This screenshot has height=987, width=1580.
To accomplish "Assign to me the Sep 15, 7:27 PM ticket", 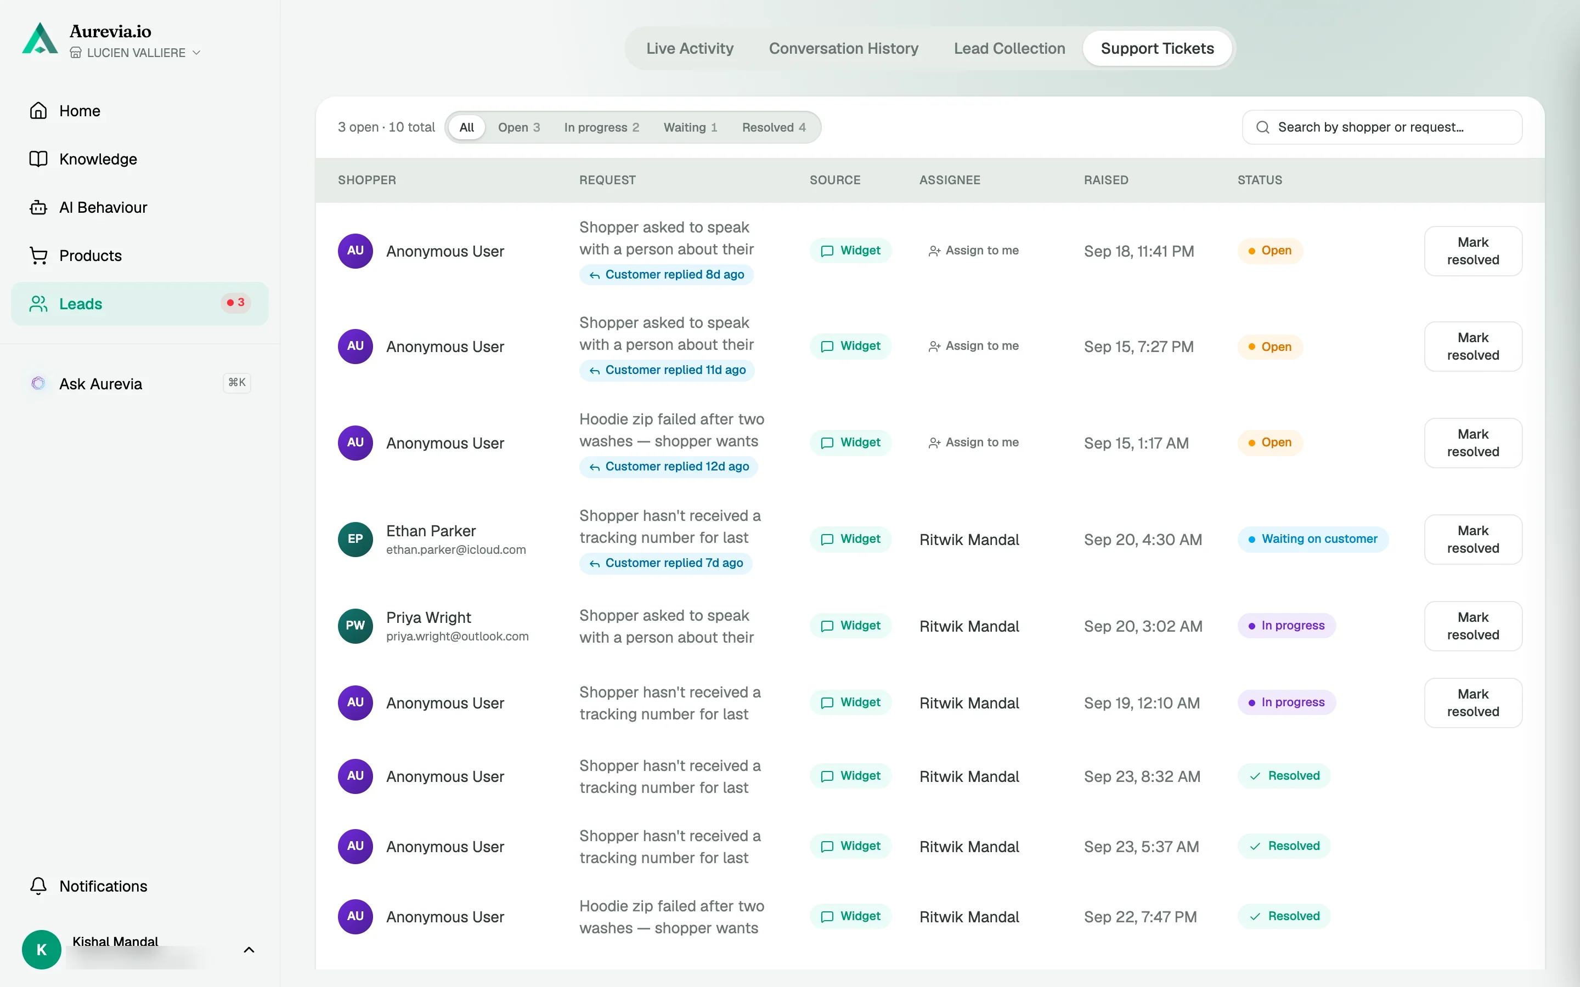I will pyautogui.click(x=973, y=346).
